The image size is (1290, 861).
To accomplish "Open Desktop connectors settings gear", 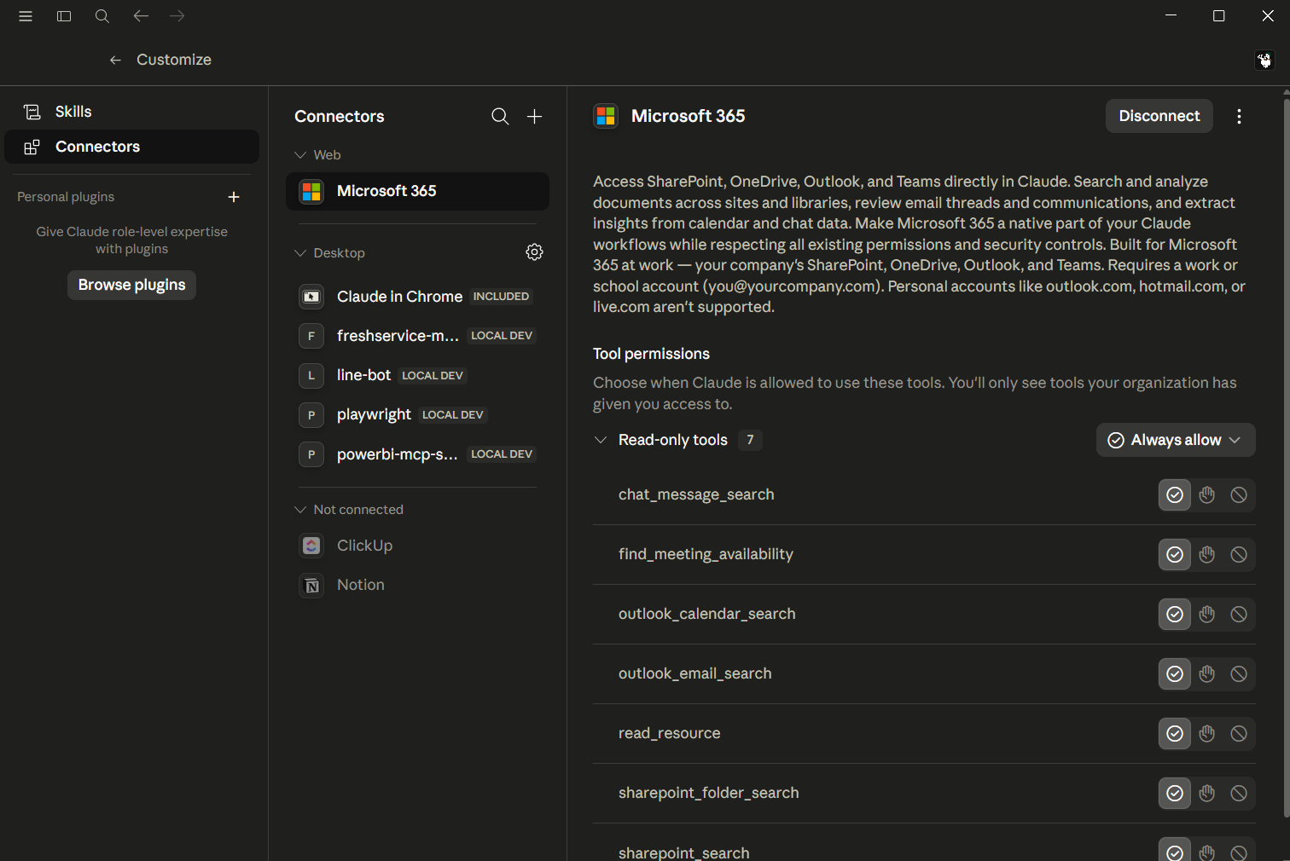I will coord(535,252).
